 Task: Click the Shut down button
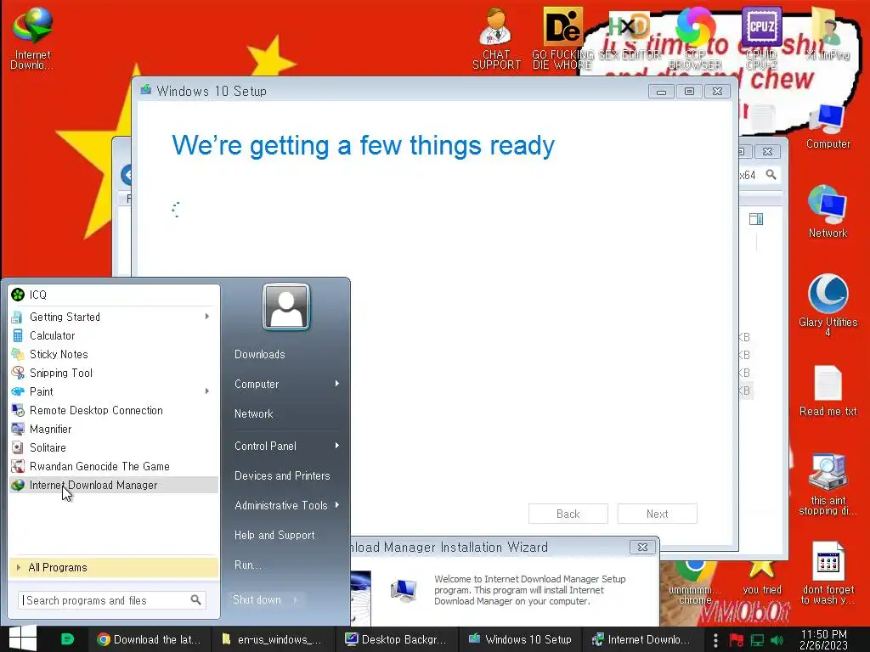pyautogui.click(x=257, y=599)
